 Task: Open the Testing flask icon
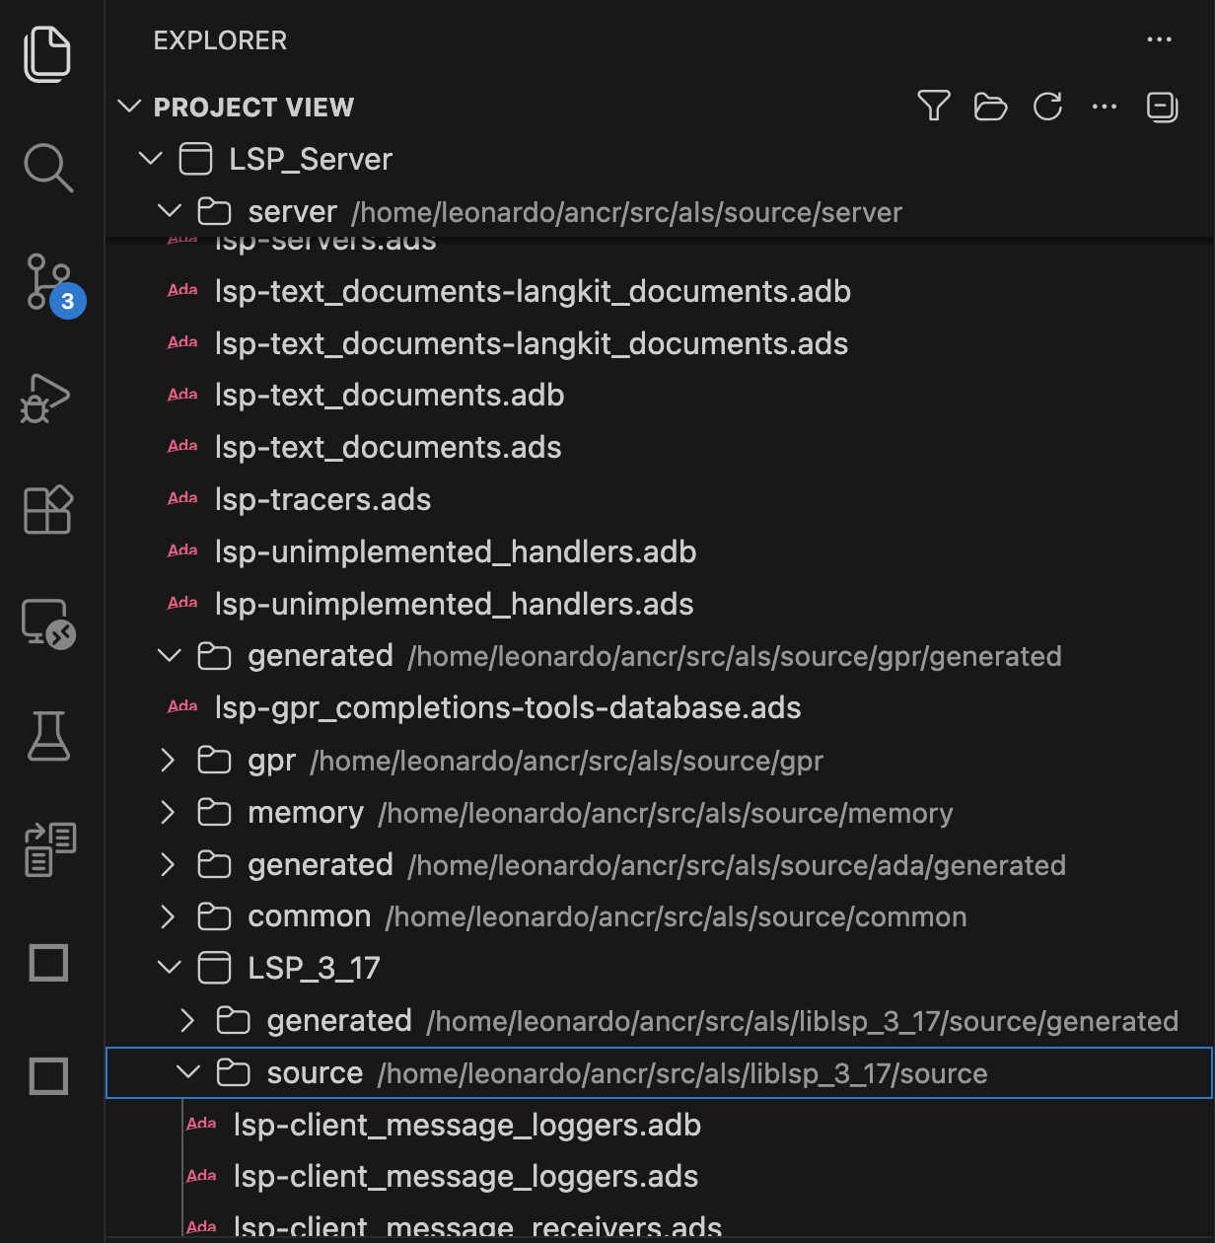click(x=48, y=736)
